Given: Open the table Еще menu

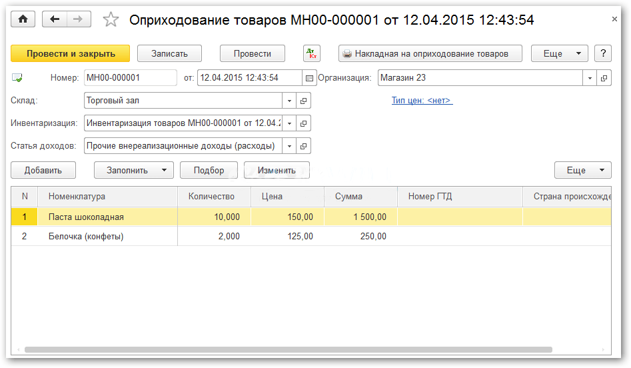Looking at the screenshot, I should (582, 170).
